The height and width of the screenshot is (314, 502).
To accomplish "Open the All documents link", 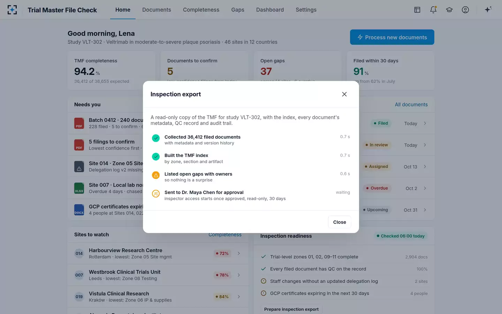I will pyautogui.click(x=411, y=104).
